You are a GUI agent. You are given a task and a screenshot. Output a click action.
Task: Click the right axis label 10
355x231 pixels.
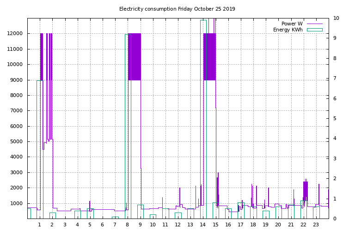pos(336,18)
